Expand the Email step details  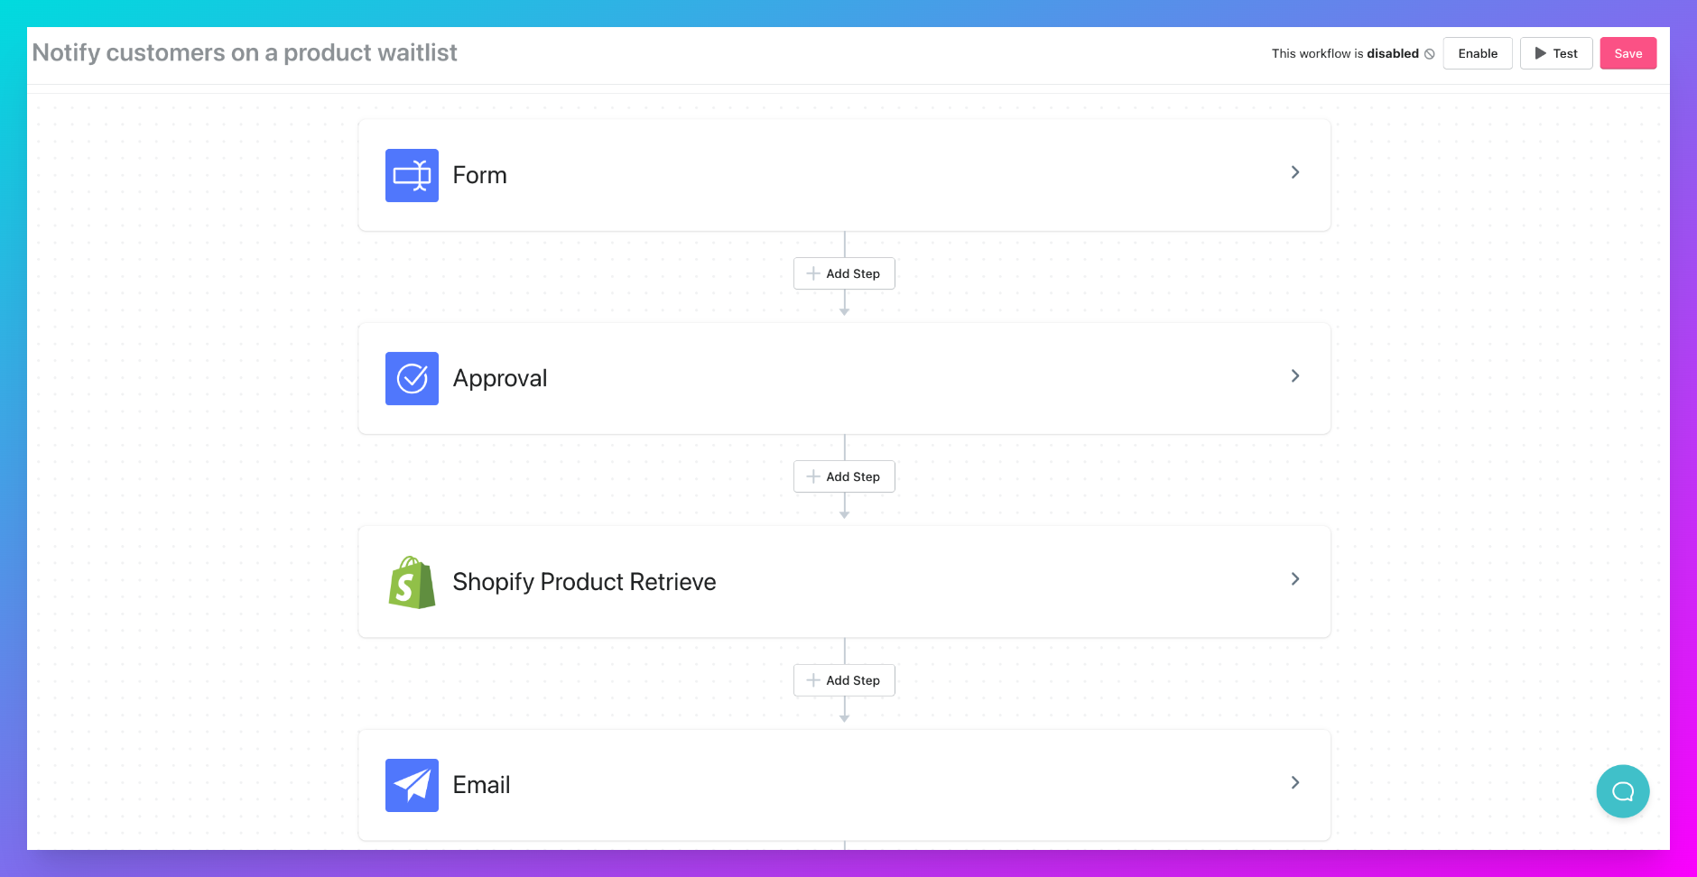[x=1296, y=782]
